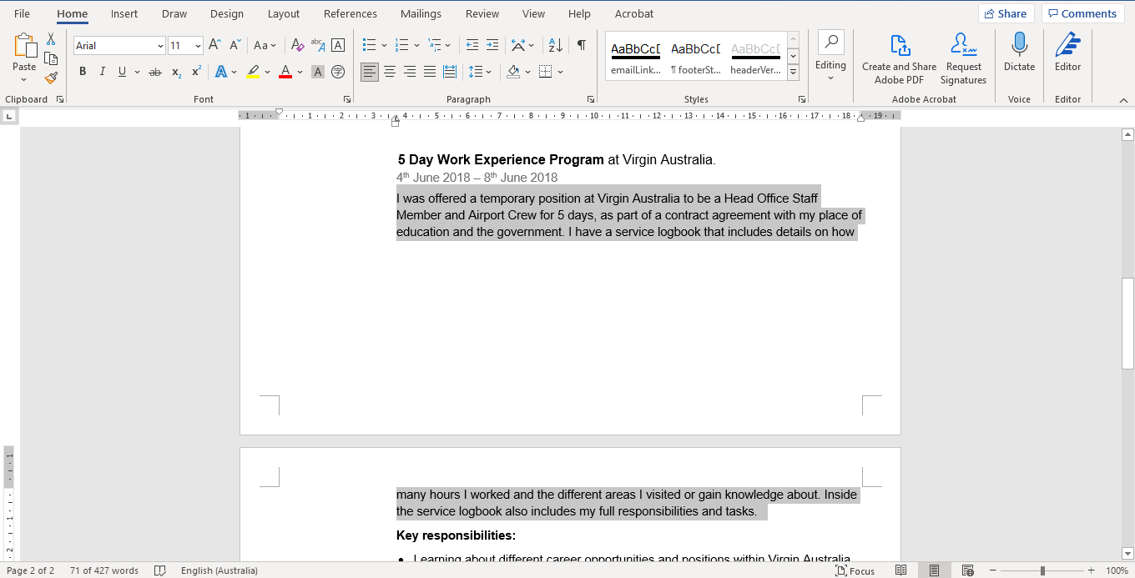Switch to the References ribbon tab
Viewport: 1135px width, 578px height.
[350, 13]
